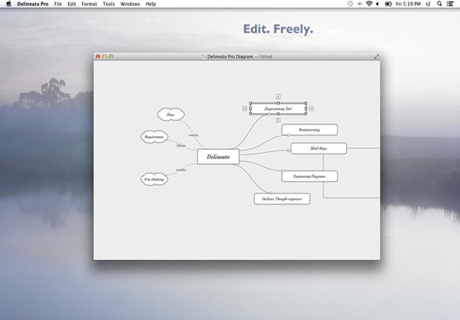Select the central Delineato node
Image resolution: width=460 pixels, height=320 pixels.
(218, 156)
